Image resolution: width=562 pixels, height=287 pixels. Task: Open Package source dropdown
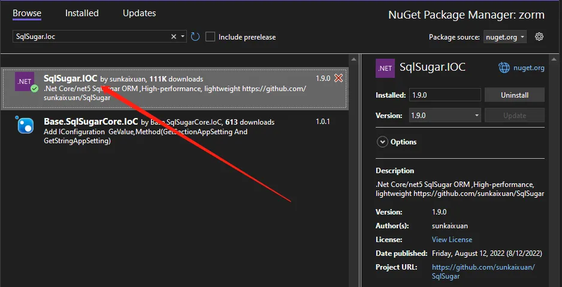[505, 37]
